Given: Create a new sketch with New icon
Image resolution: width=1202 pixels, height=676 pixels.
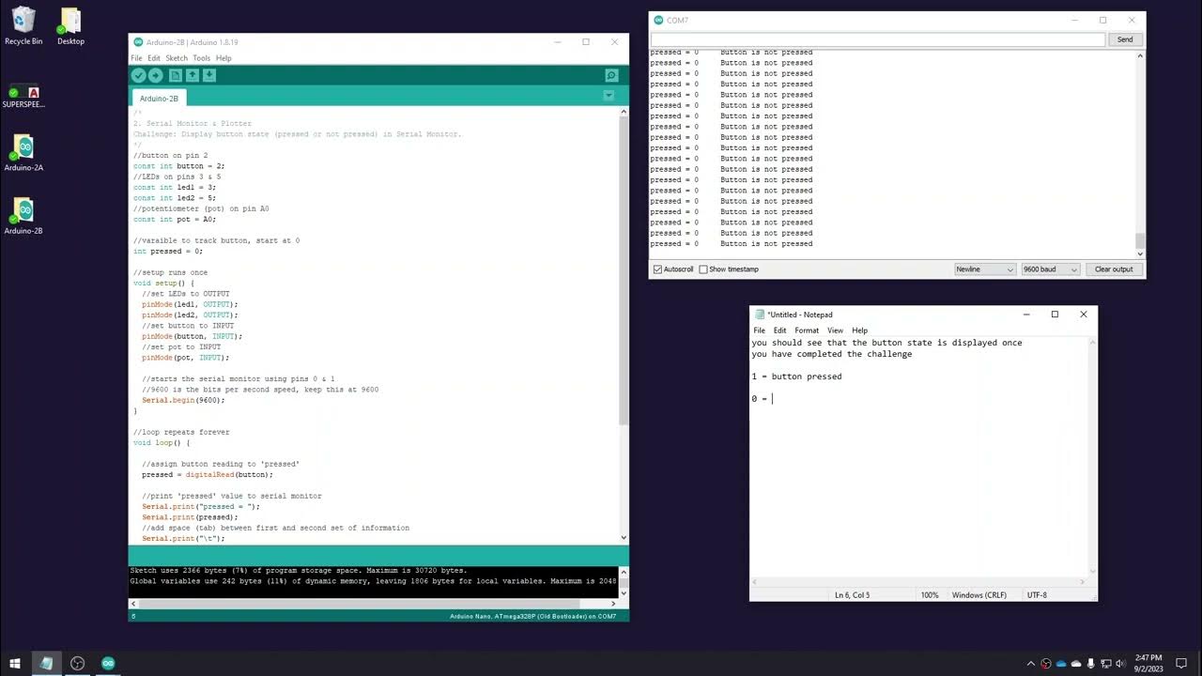Looking at the screenshot, I should (176, 75).
